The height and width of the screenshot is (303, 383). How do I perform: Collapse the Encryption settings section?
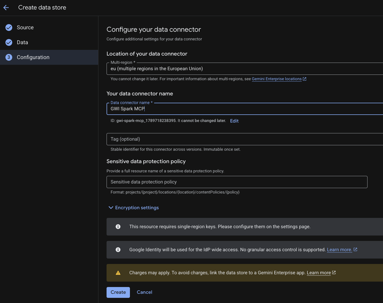tap(133, 208)
